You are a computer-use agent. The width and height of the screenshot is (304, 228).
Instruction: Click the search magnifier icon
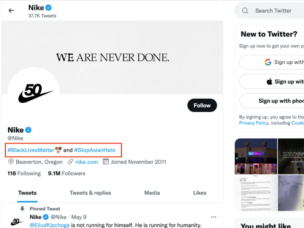[x=245, y=11]
